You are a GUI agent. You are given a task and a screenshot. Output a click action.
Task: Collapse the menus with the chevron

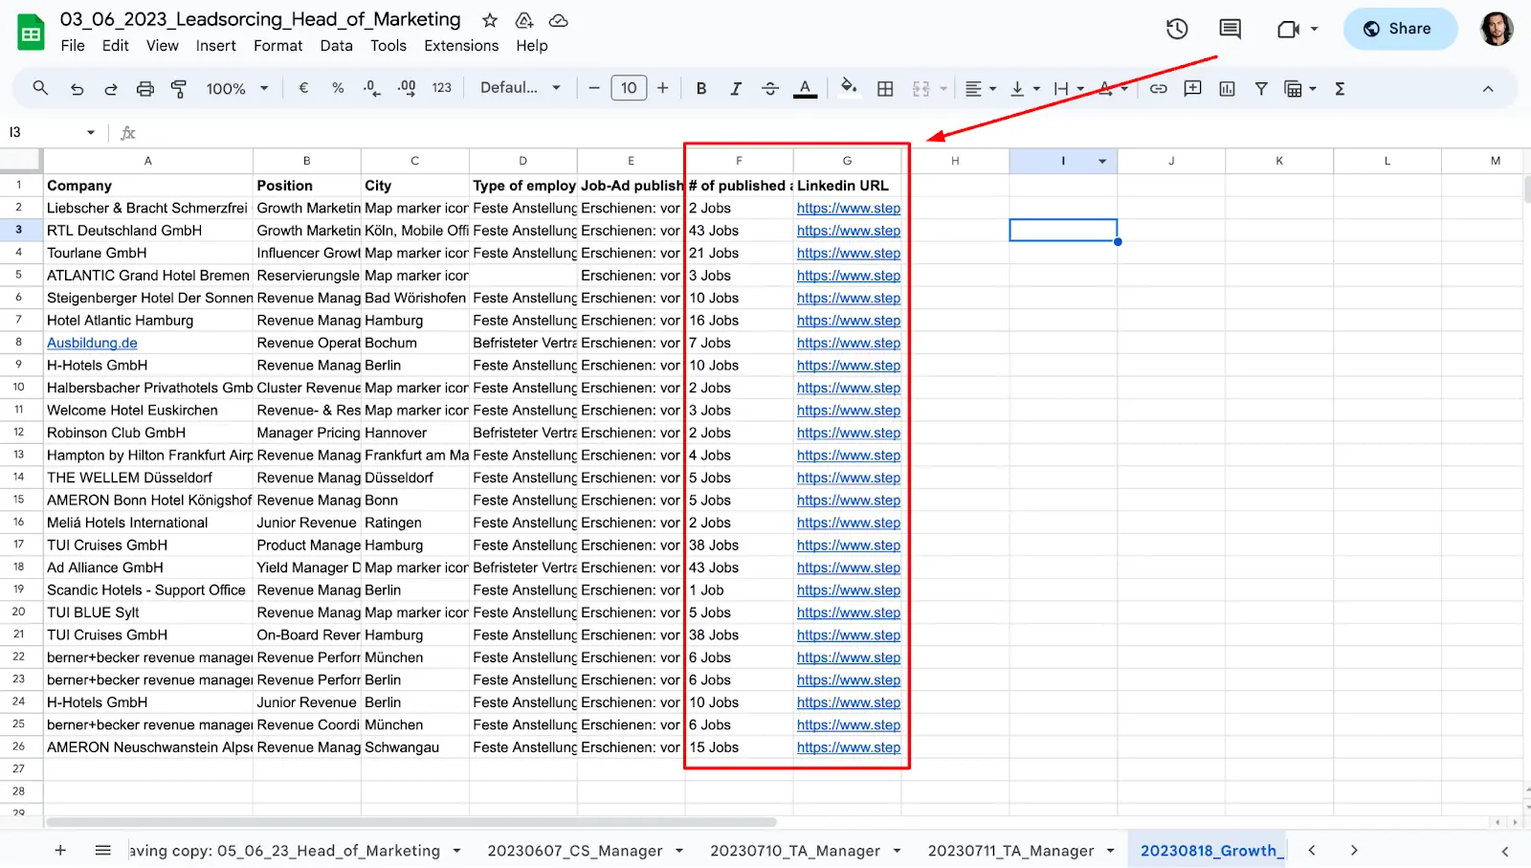[x=1488, y=88]
